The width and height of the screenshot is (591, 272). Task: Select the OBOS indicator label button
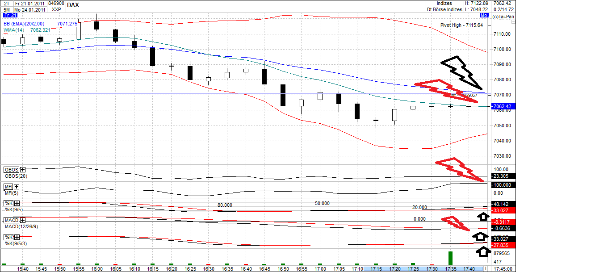pyautogui.click(x=10, y=170)
